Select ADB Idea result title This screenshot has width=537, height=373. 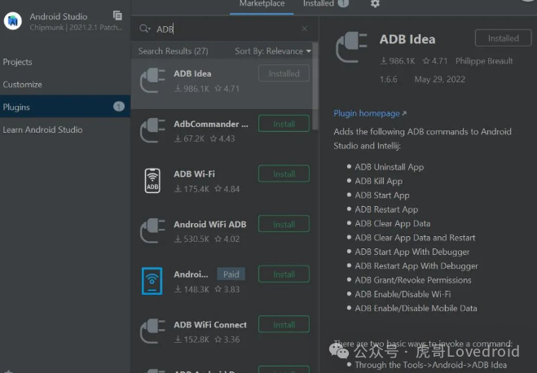point(192,73)
